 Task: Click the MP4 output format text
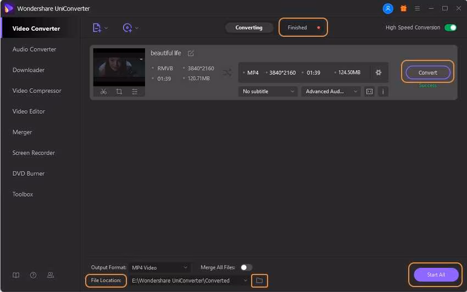253,73
